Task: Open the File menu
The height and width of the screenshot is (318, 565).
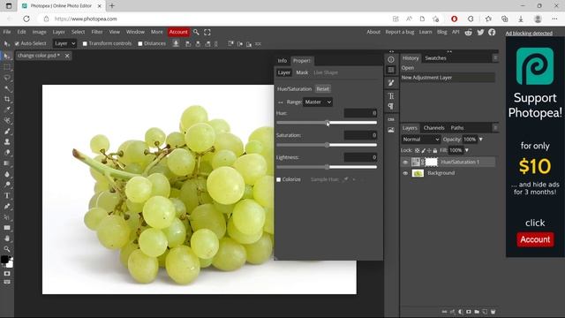Action: click(7, 32)
